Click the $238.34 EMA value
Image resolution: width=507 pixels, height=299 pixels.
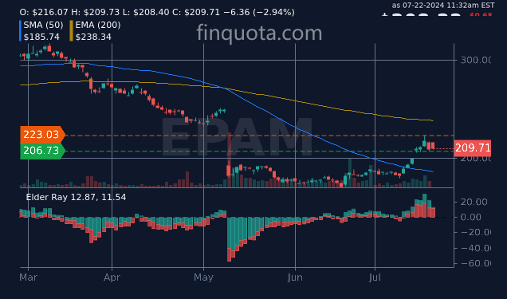pyautogui.click(x=93, y=37)
